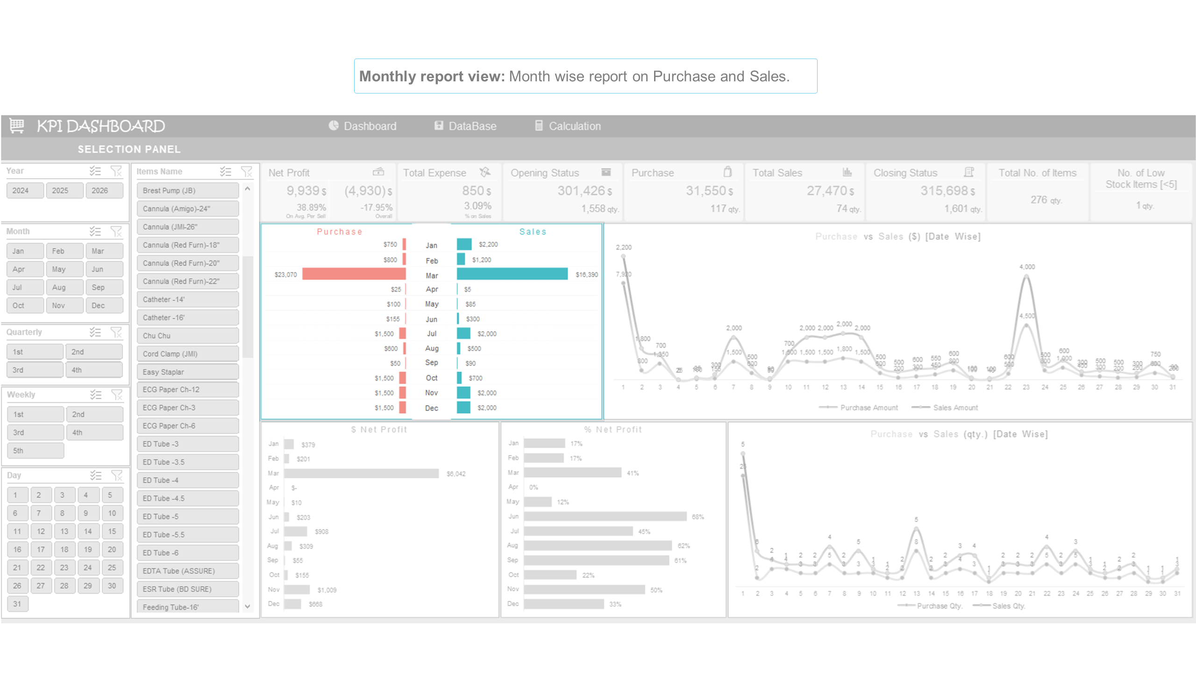
Task: Select year 2025 in Year slicer
Action: pyautogui.click(x=65, y=191)
